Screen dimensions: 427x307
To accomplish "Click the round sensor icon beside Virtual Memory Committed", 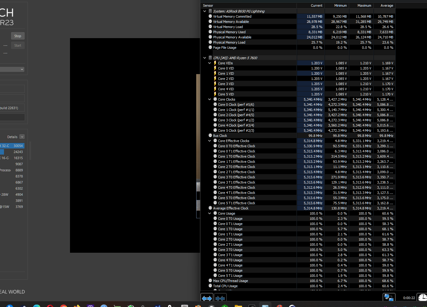I will tap(210, 16).
